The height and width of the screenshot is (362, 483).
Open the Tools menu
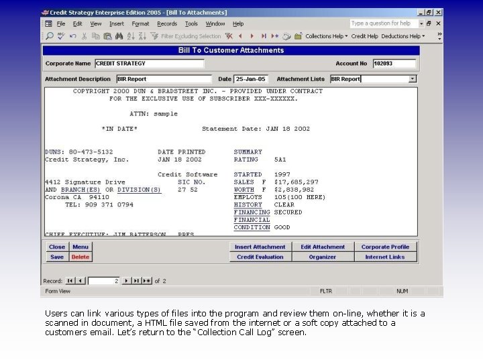(x=191, y=23)
